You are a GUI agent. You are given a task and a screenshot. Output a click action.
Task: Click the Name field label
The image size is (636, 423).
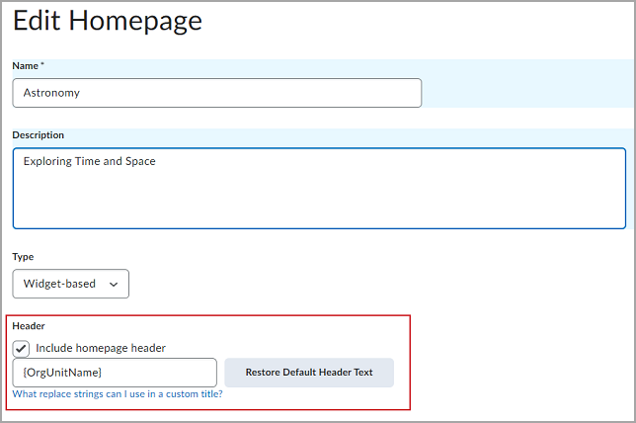click(x=25, y=66)
